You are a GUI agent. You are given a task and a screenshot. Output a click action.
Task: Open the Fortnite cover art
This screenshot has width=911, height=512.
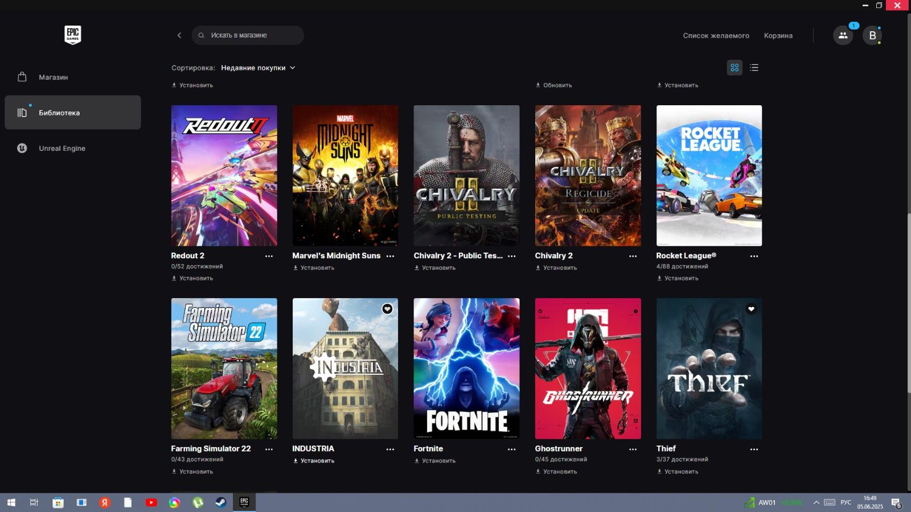click(467, 369)
